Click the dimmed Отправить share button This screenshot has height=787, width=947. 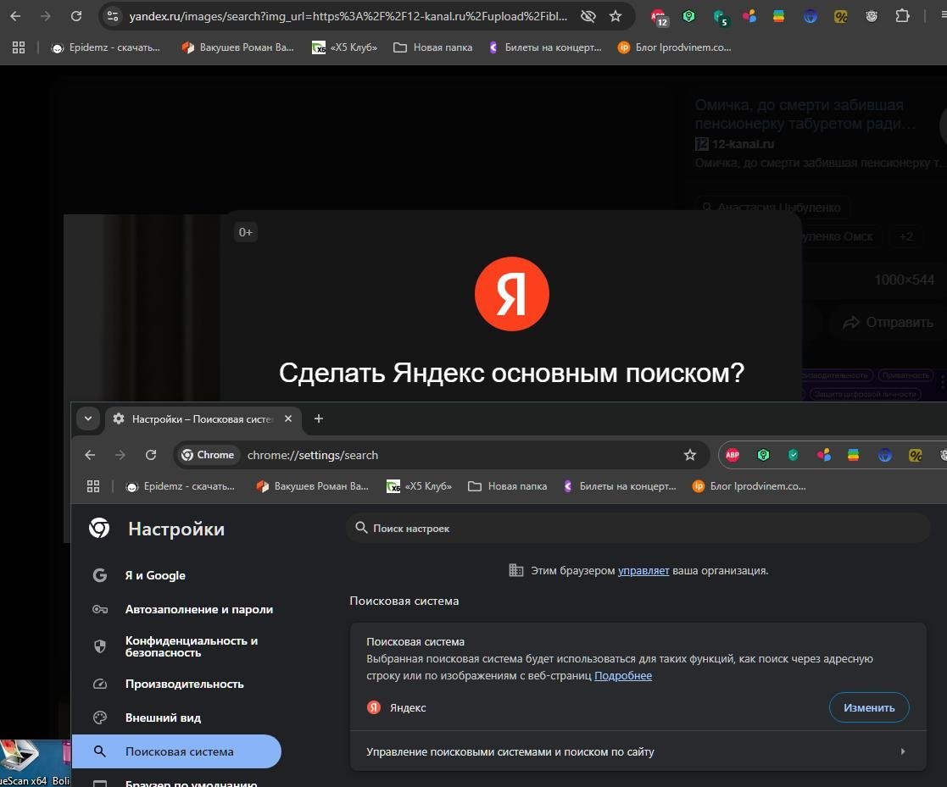click(889, 322)
